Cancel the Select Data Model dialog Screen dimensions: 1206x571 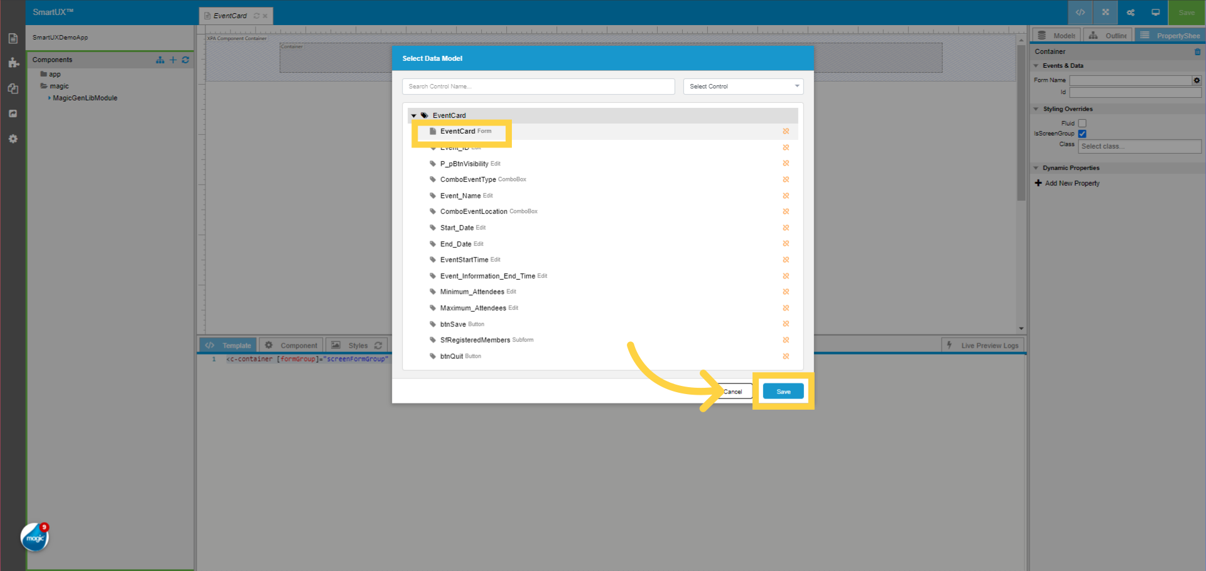click(733, 391)
